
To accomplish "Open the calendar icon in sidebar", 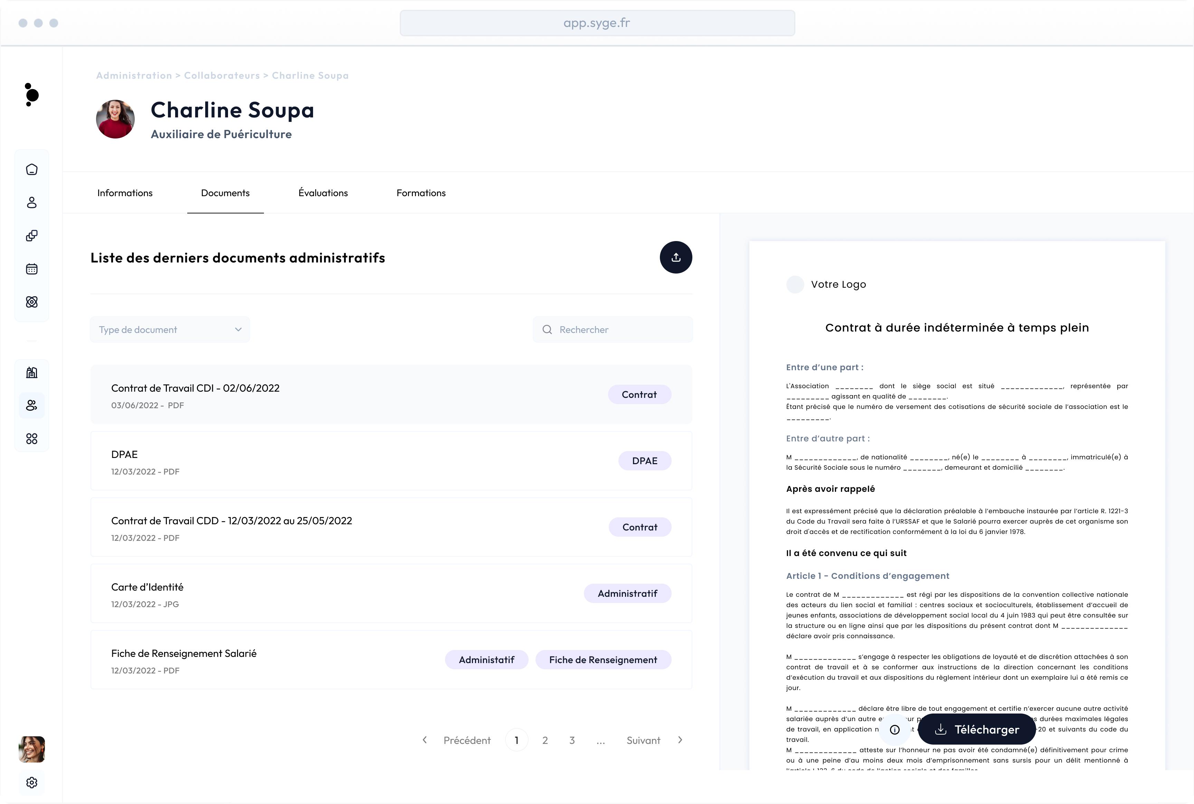I will (x=32, y=269).
